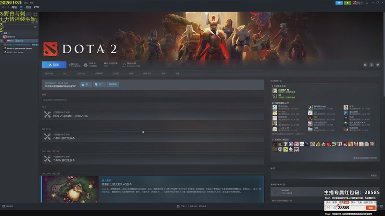Open the discussions tab under Dota 2

(x=116, y=73)
